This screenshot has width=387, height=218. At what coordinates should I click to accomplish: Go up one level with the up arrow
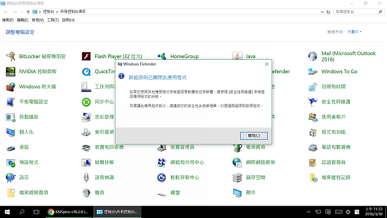pos(28,12)
